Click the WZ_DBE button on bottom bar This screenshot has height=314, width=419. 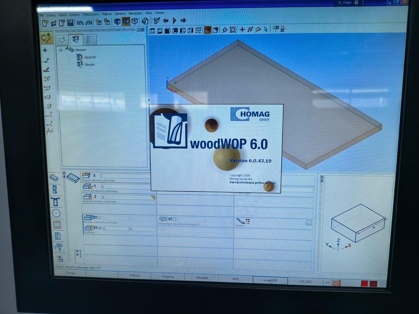305,282
